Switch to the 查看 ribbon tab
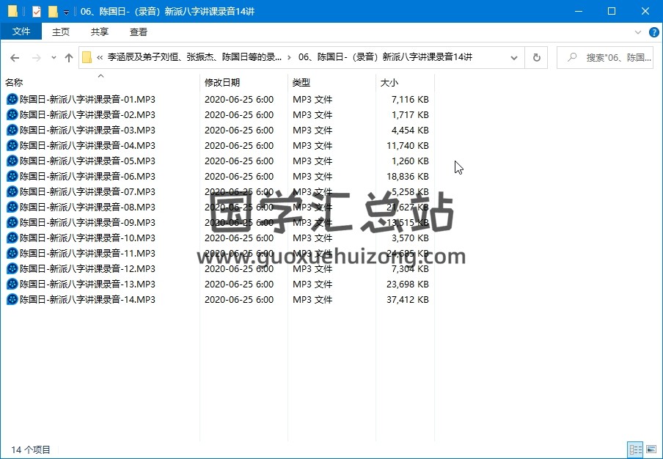663x459 pixels. 138,32
